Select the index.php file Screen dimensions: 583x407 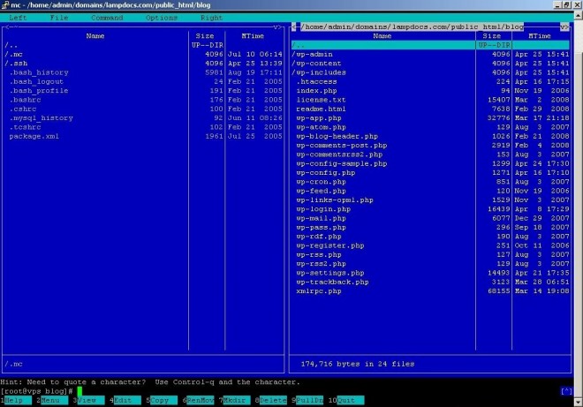click(430, 91)
